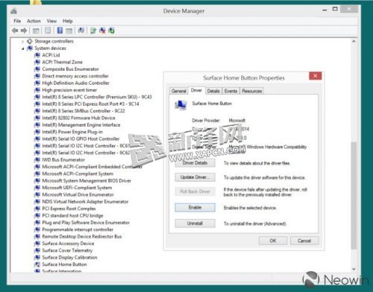
Task: Switch to the Events tab
Action: coord(231,91)
